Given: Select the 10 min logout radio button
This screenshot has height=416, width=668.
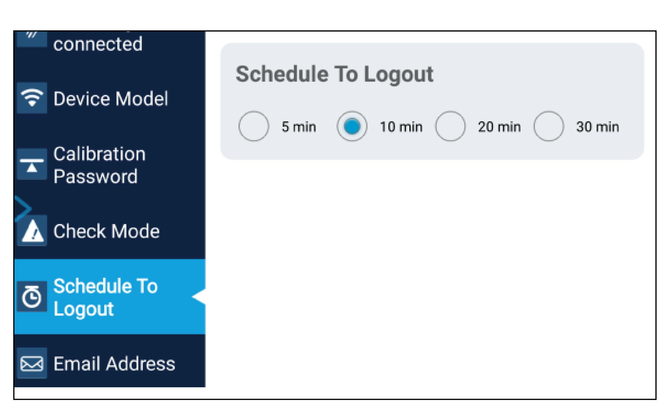Looking at the screenshot, I should pyautogui.click(x=352, y=126).
